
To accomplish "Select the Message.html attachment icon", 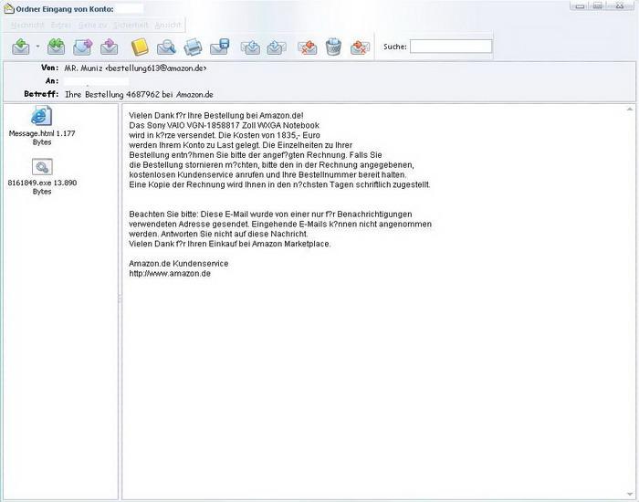I will point(42,116).
